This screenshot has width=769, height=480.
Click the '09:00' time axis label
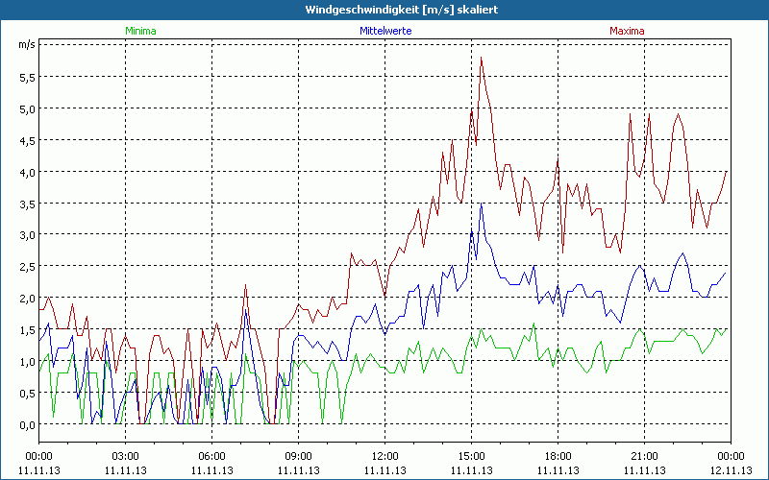pos(299,457)
